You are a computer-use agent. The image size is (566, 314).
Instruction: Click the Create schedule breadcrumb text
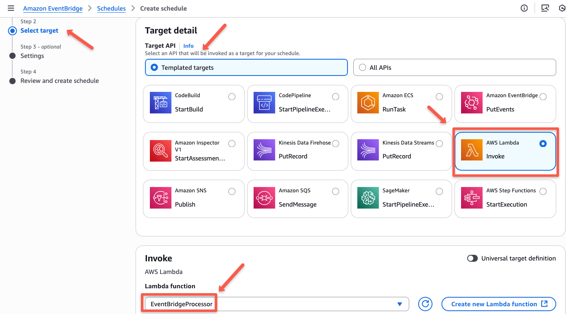pyautogui.click(x=163, y=9)
